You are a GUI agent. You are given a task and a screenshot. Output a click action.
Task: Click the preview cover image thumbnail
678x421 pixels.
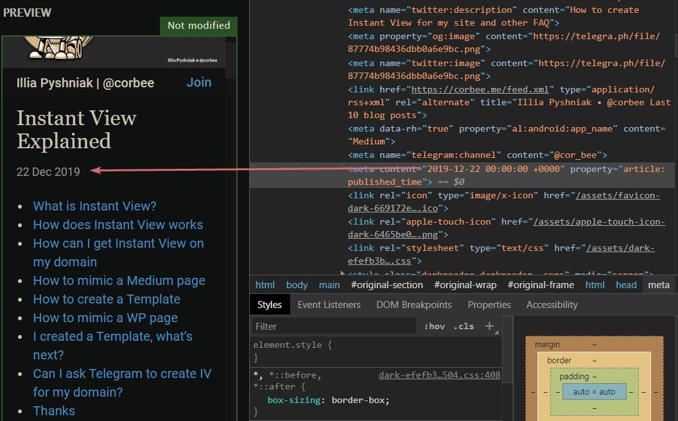114,52
